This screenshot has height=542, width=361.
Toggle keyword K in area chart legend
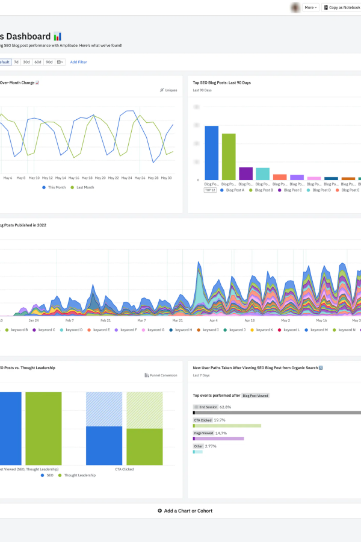[262, 330]
